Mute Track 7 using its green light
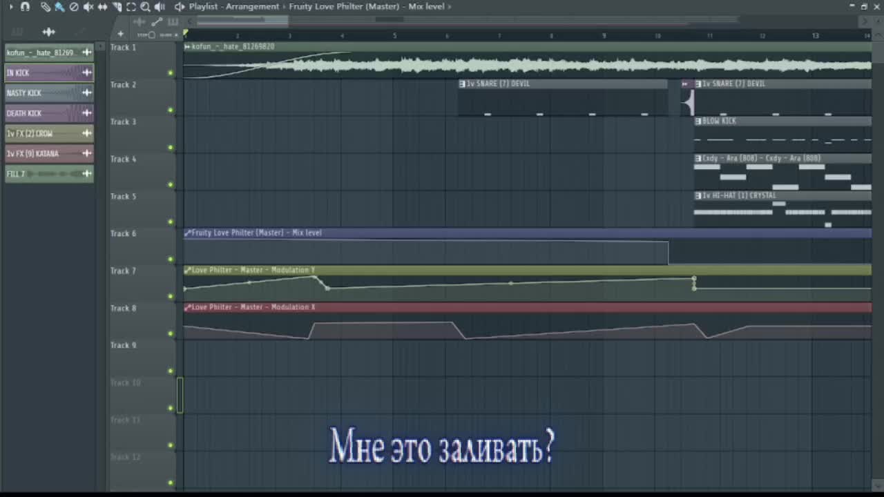 click(x=171, y=296)
